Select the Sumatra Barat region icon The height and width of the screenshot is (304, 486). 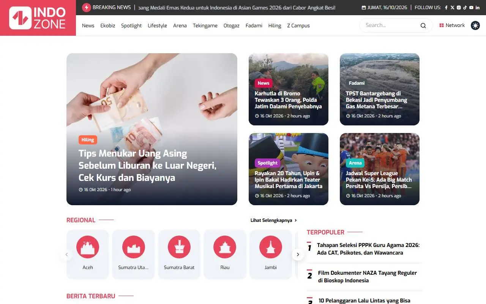point(179,247)
